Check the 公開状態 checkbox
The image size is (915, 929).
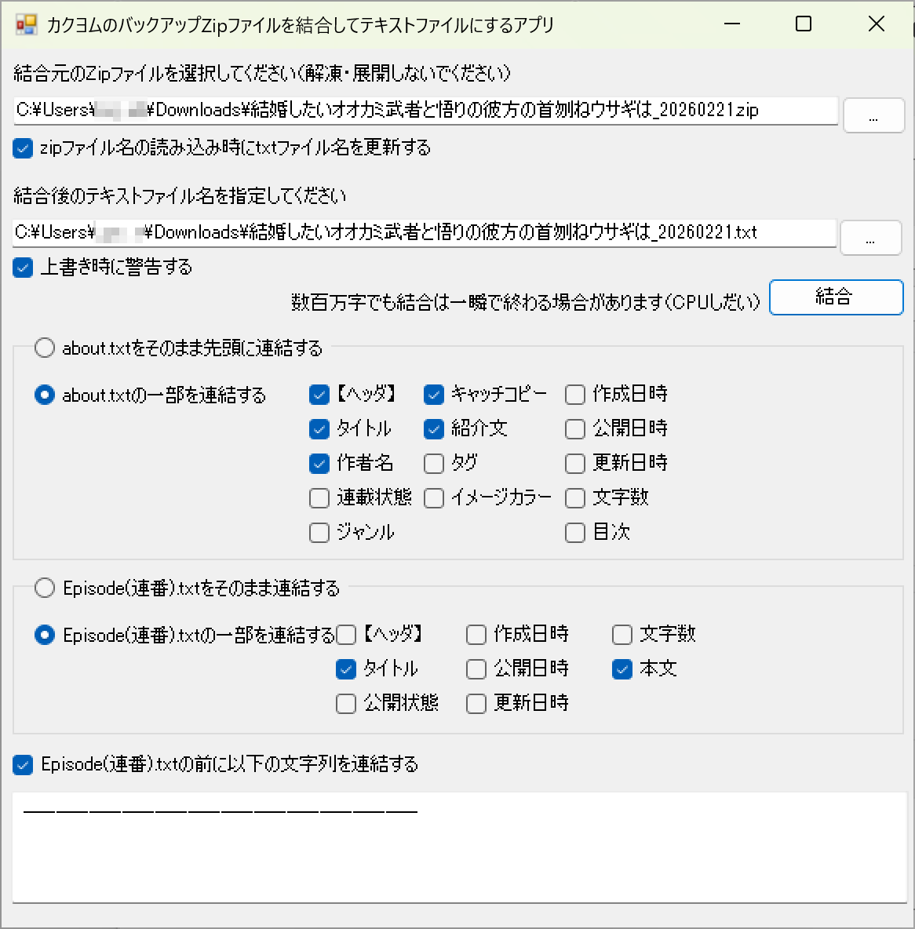click(346, 704)
